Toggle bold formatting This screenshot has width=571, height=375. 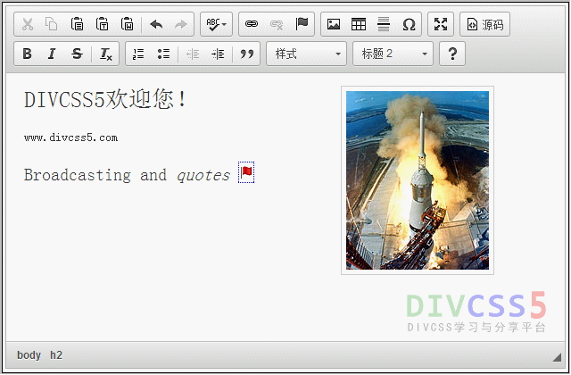(27, 54)
